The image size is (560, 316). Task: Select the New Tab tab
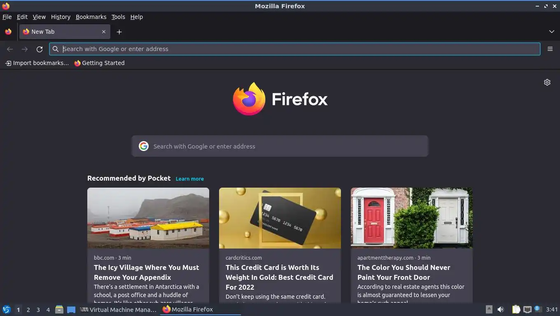point(65,32)
